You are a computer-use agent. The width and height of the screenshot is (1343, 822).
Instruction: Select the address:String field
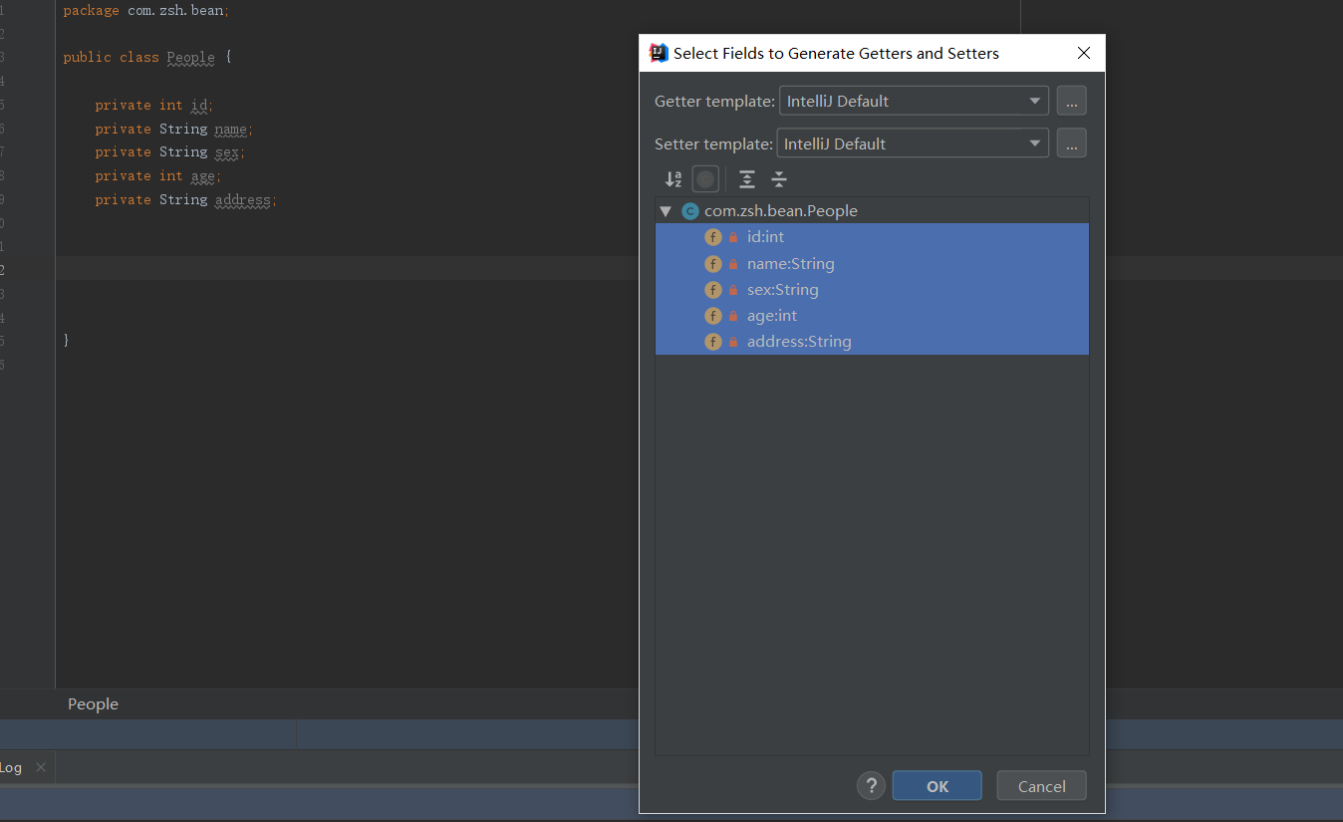pos(872,342)
